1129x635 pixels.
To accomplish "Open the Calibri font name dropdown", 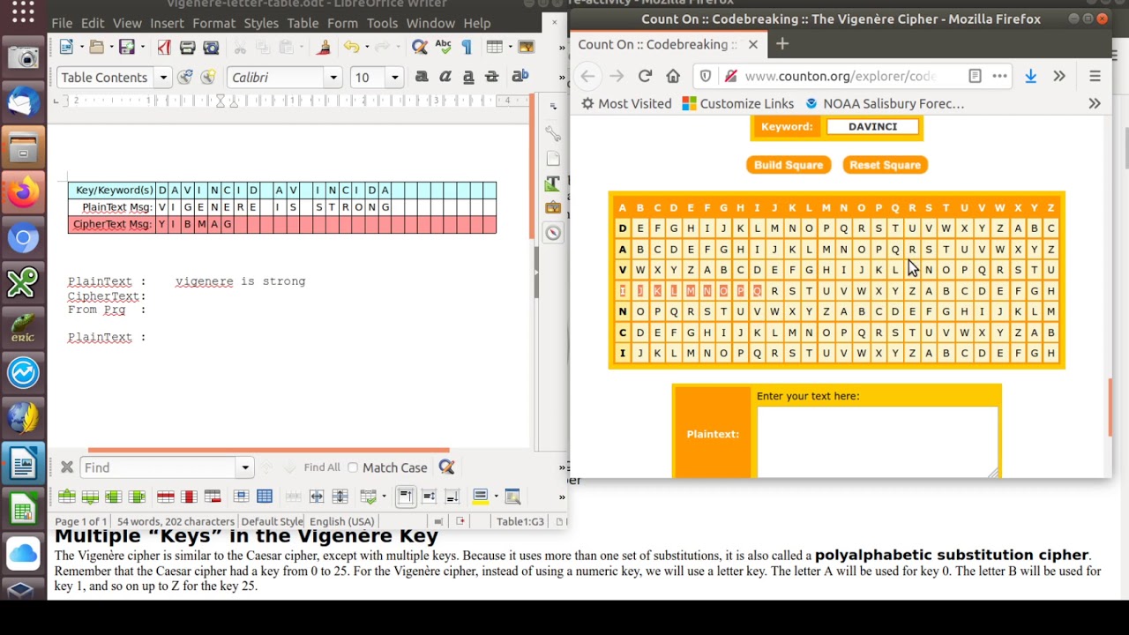I will pyautogui.click(x=333, y=78).
